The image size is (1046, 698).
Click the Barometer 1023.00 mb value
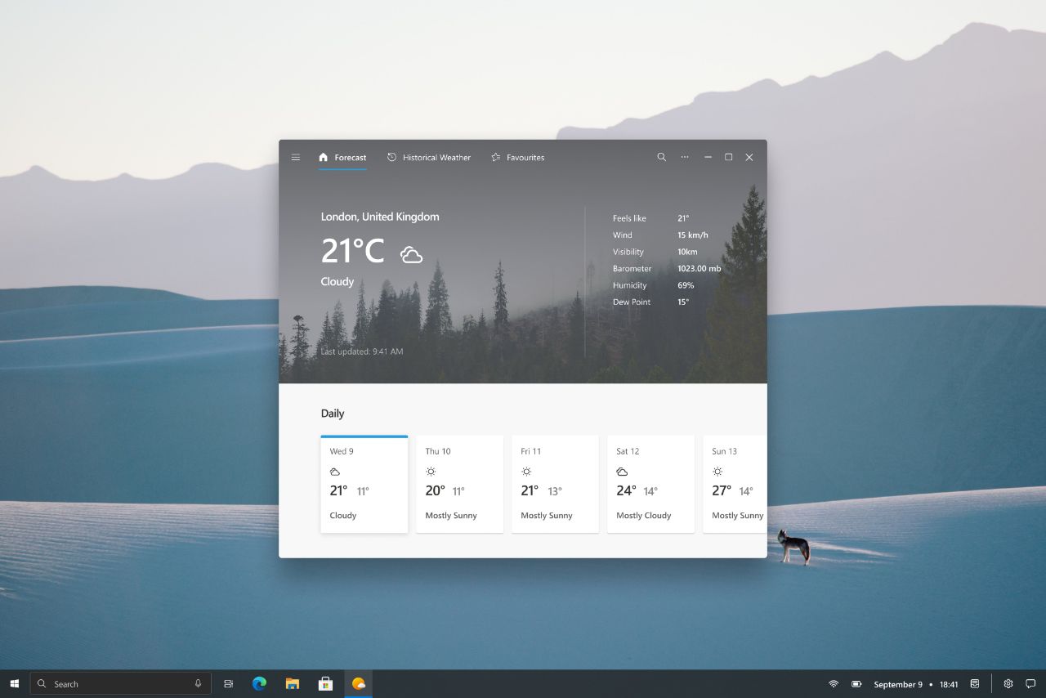point(700,269)
